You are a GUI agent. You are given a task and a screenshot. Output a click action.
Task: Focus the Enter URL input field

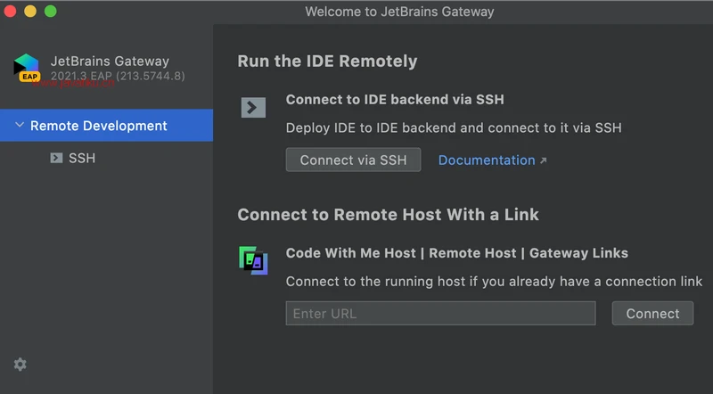coord(440,314)
